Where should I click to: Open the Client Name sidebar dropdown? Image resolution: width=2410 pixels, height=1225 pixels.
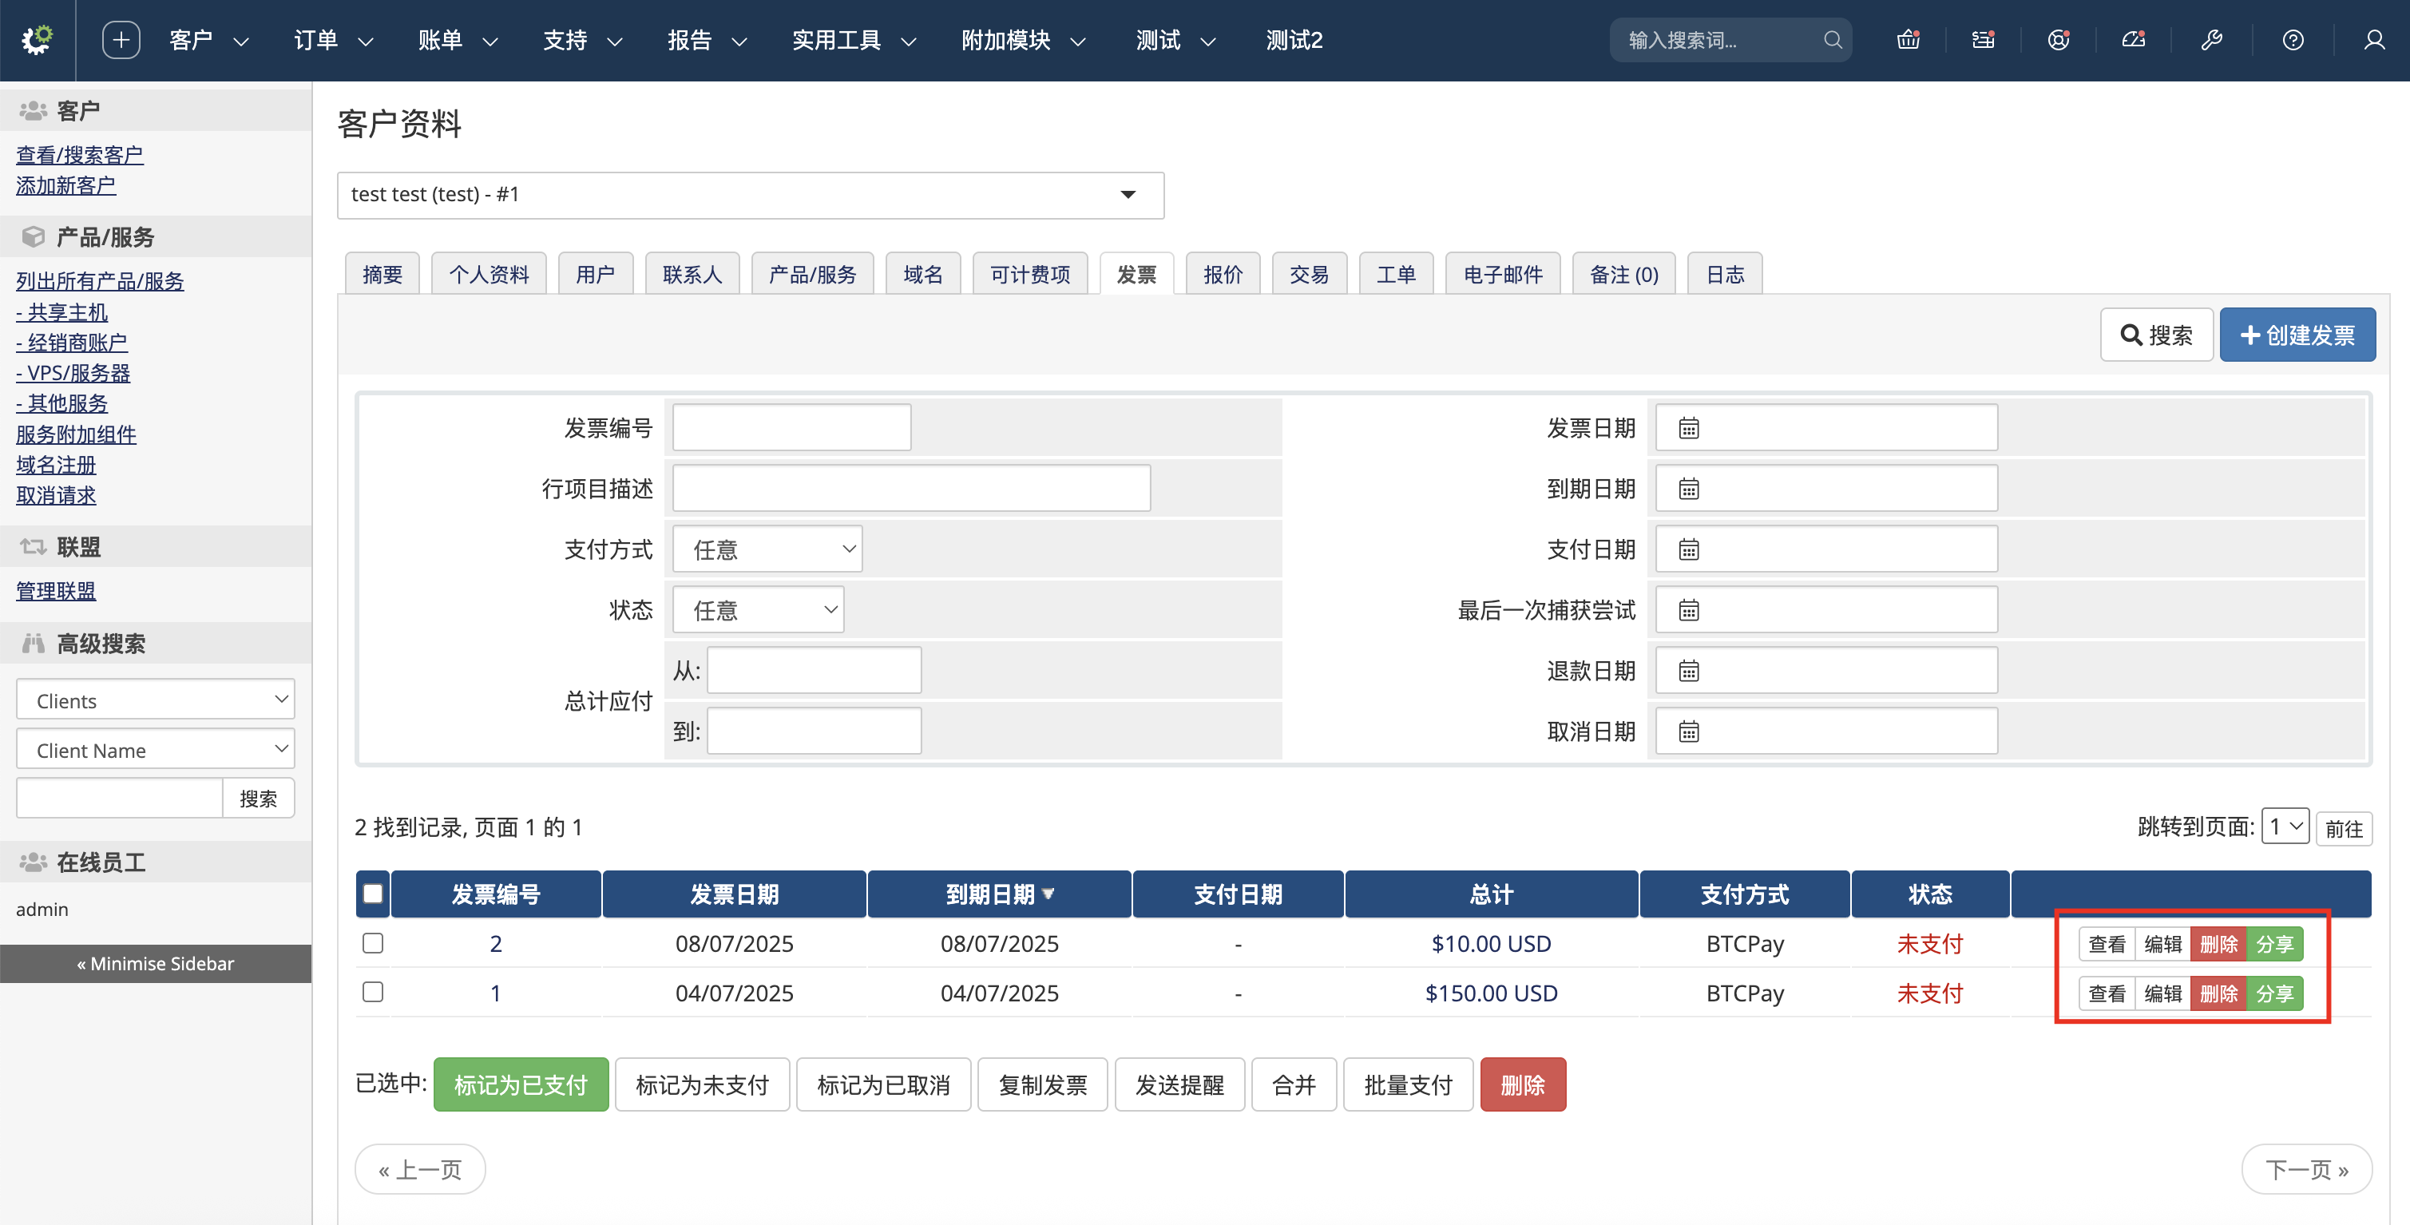point(155,750)
